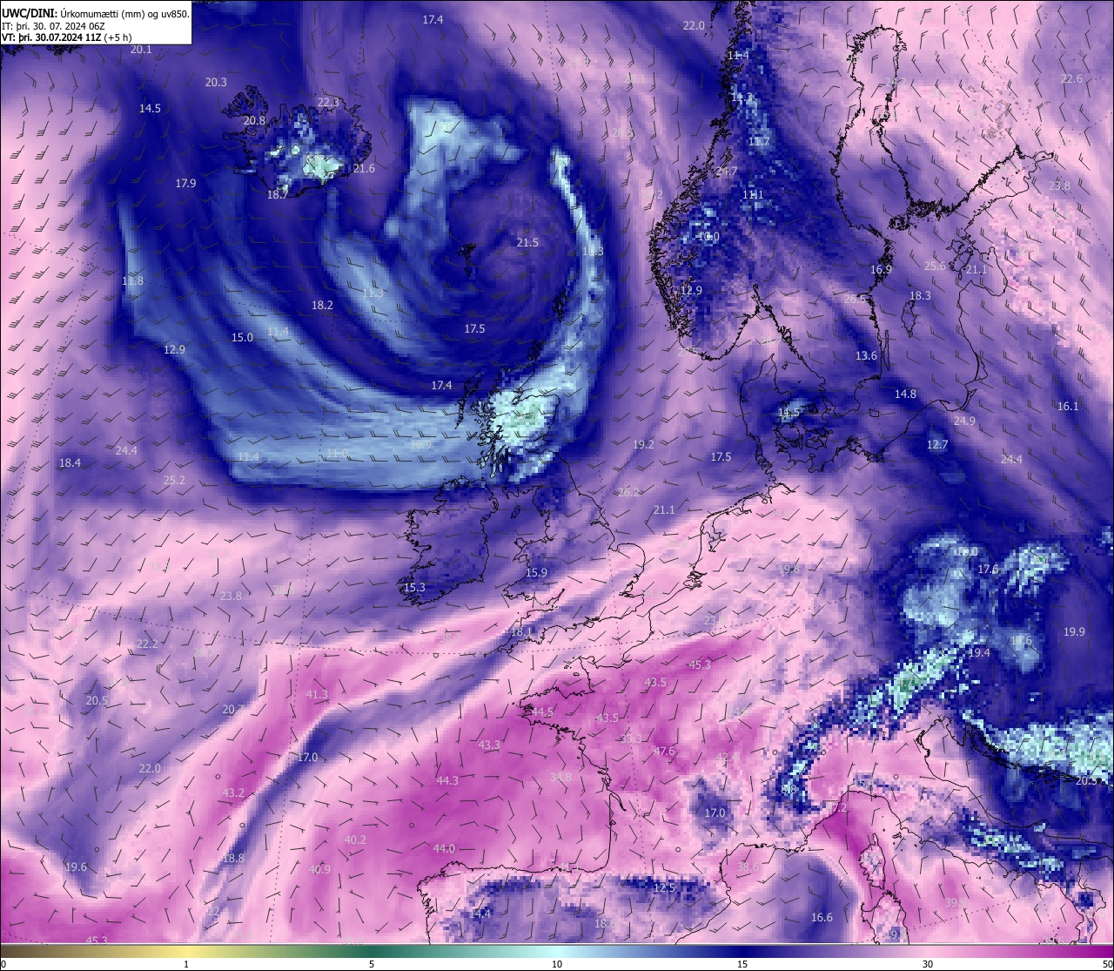
Task: Click the colorbar tick label 15
Action: 742,964
